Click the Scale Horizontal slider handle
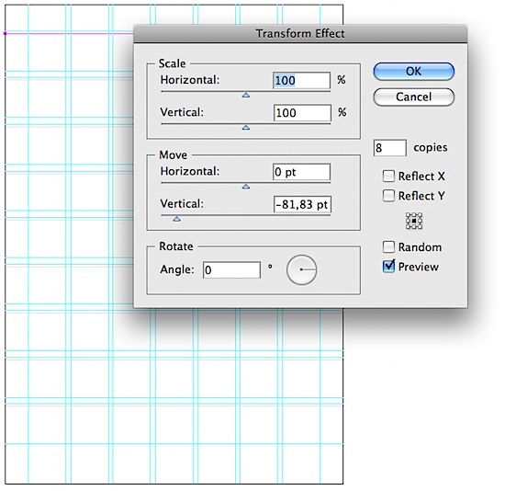This screenshot has height=491, width=505. click(x=246, y=96)
